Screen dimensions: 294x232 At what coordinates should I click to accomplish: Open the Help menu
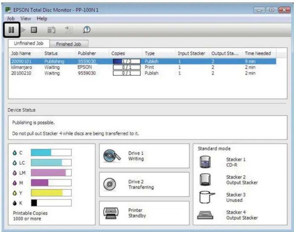tap(42, 18)
